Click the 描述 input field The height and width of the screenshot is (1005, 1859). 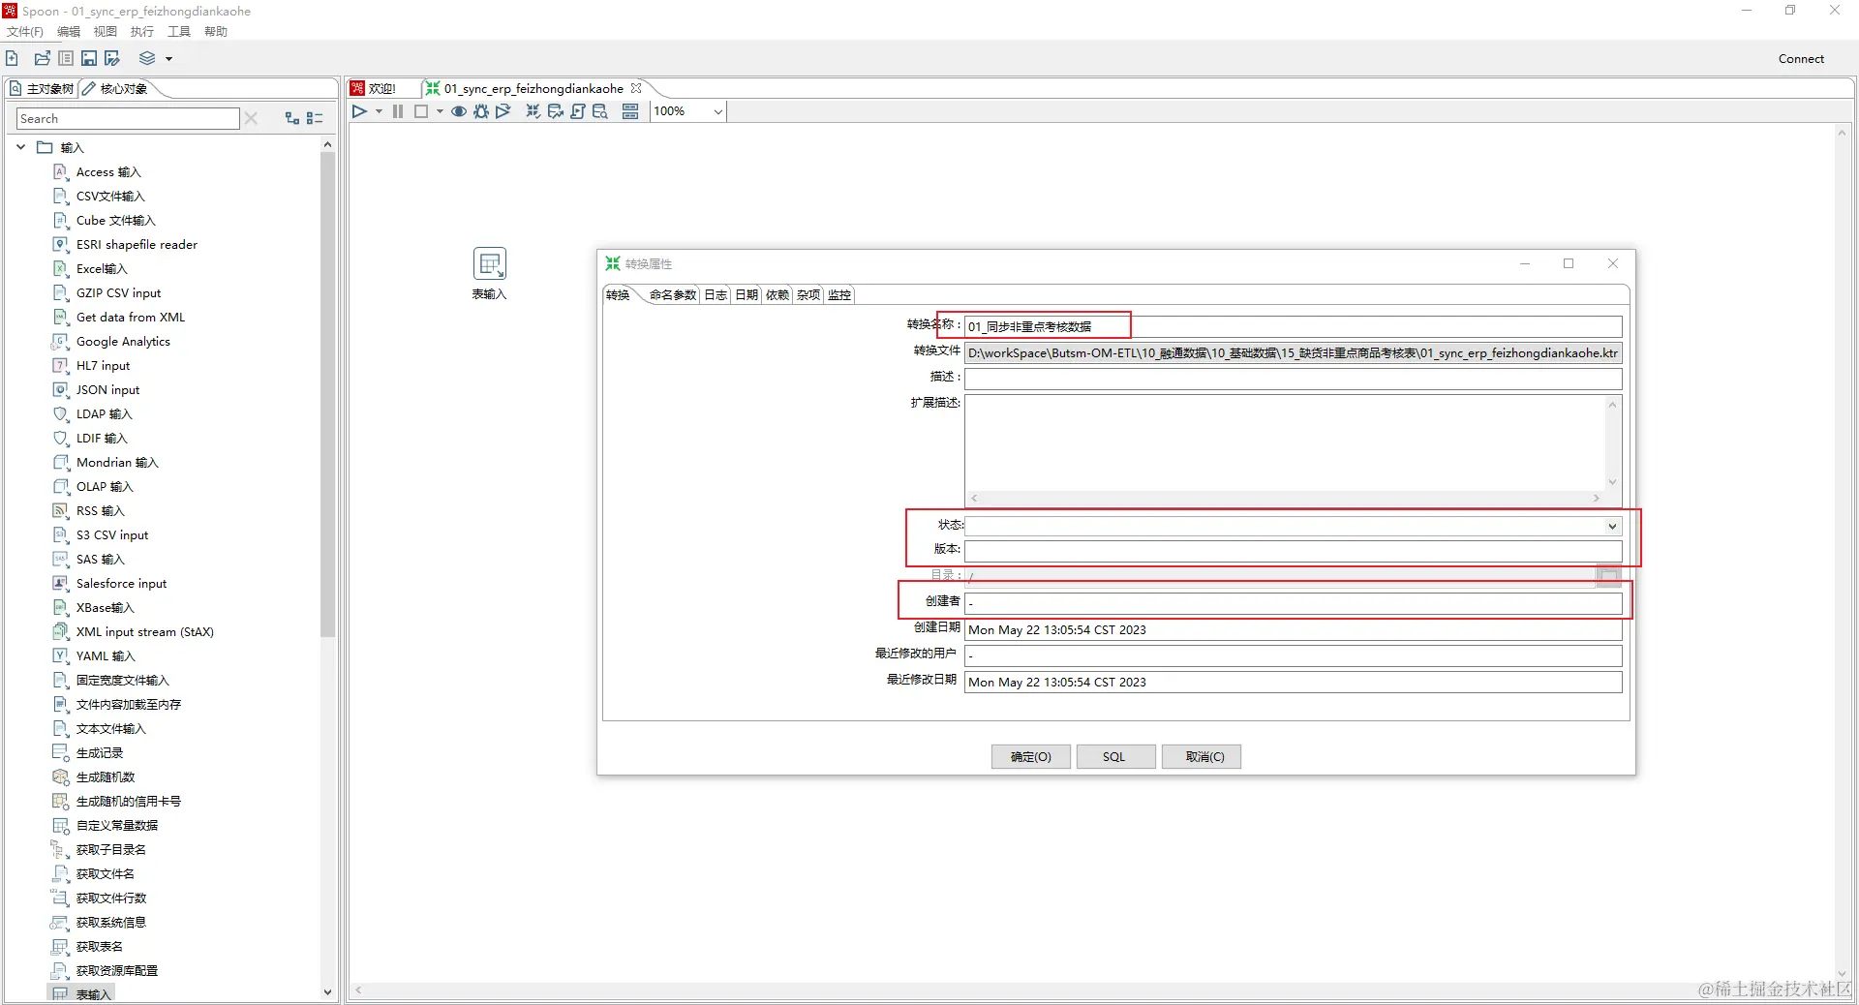tap(1293, 379)
